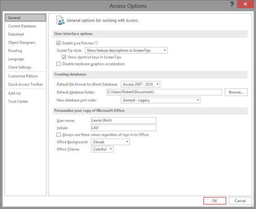Screen dimensions: 256x209
Task: Close the Access Options dialog
Action: coord(245,4)
